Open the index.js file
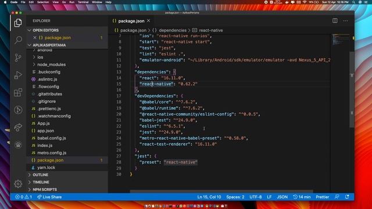The image size is (372, 209). [x=45, y=145]
